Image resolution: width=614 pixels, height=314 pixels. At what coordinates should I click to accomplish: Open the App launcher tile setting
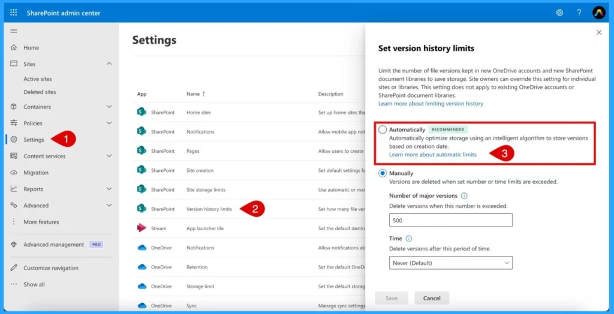(x=205, y=228)
